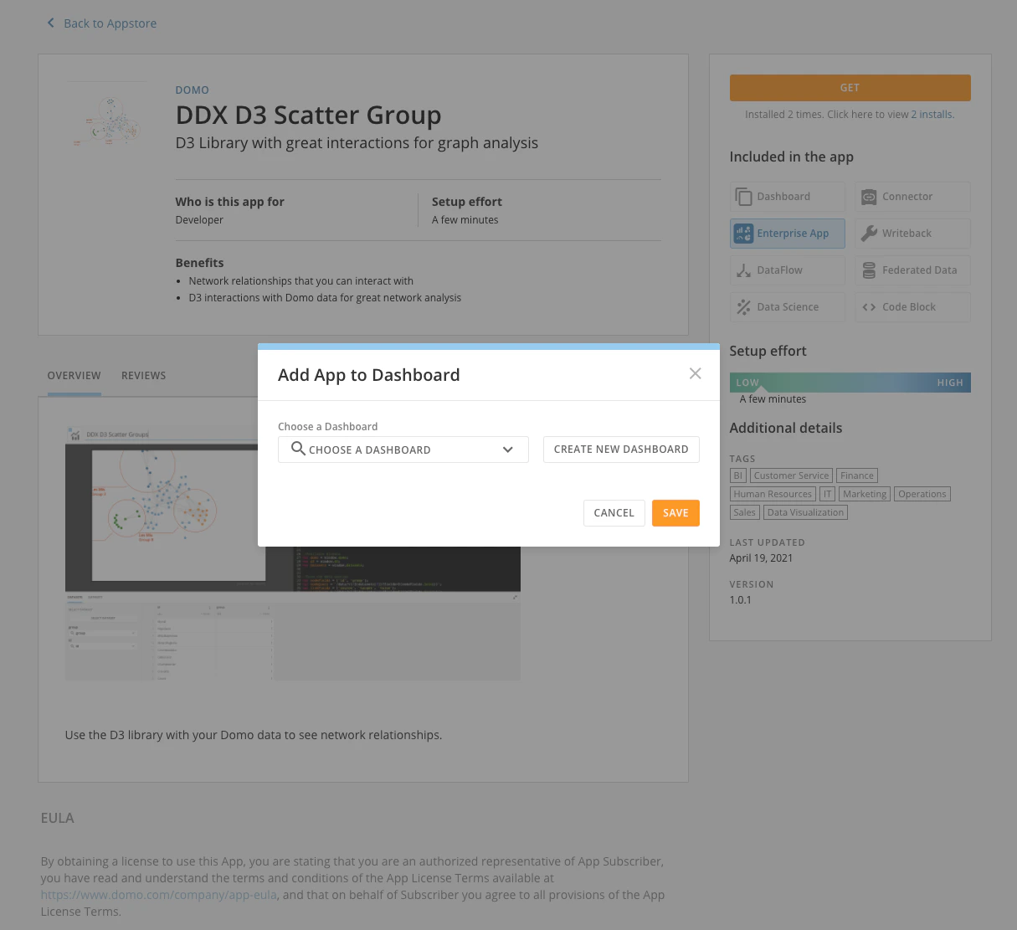Click the Sales tag
This screenshot has width=1017, height=930.
click(x=744, y=512)
